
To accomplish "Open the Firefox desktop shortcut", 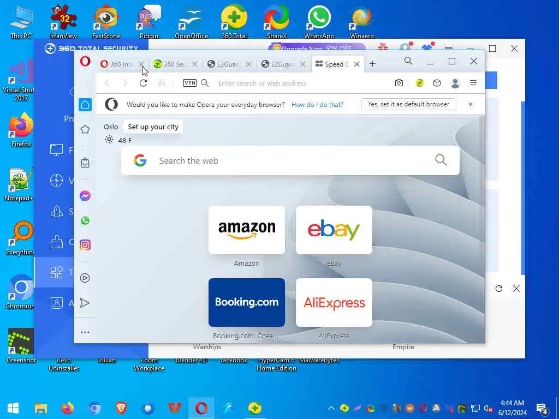I will tap(21, 130).
